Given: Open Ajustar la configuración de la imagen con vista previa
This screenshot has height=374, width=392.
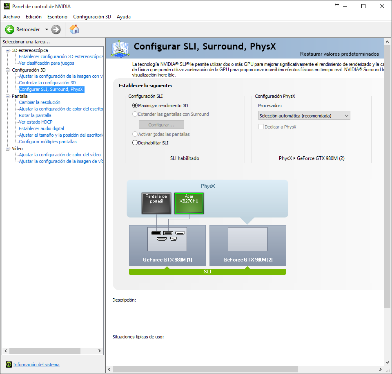Looking at the screenshot, I should 61,76.
